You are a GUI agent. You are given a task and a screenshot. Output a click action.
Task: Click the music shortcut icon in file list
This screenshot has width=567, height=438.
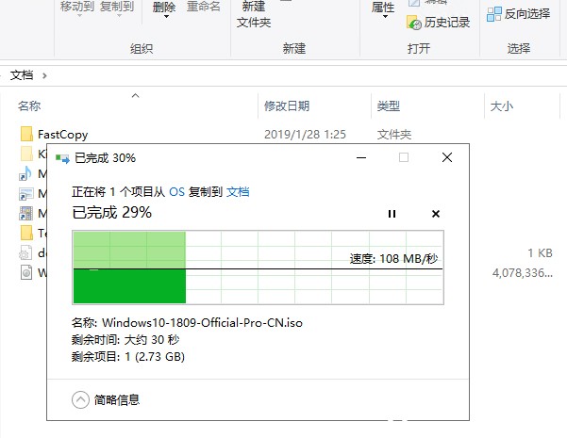tap(26, 174)
